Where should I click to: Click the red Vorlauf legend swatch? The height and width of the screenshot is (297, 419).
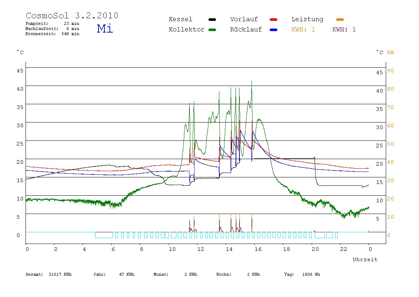click(274, 19)
